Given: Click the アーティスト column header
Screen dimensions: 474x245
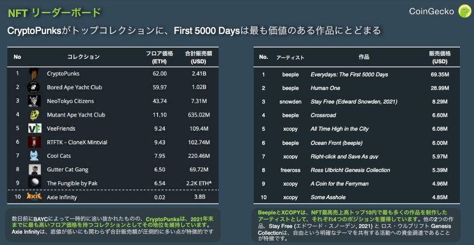Looking at the screenshot, I should tap(290, 57).
